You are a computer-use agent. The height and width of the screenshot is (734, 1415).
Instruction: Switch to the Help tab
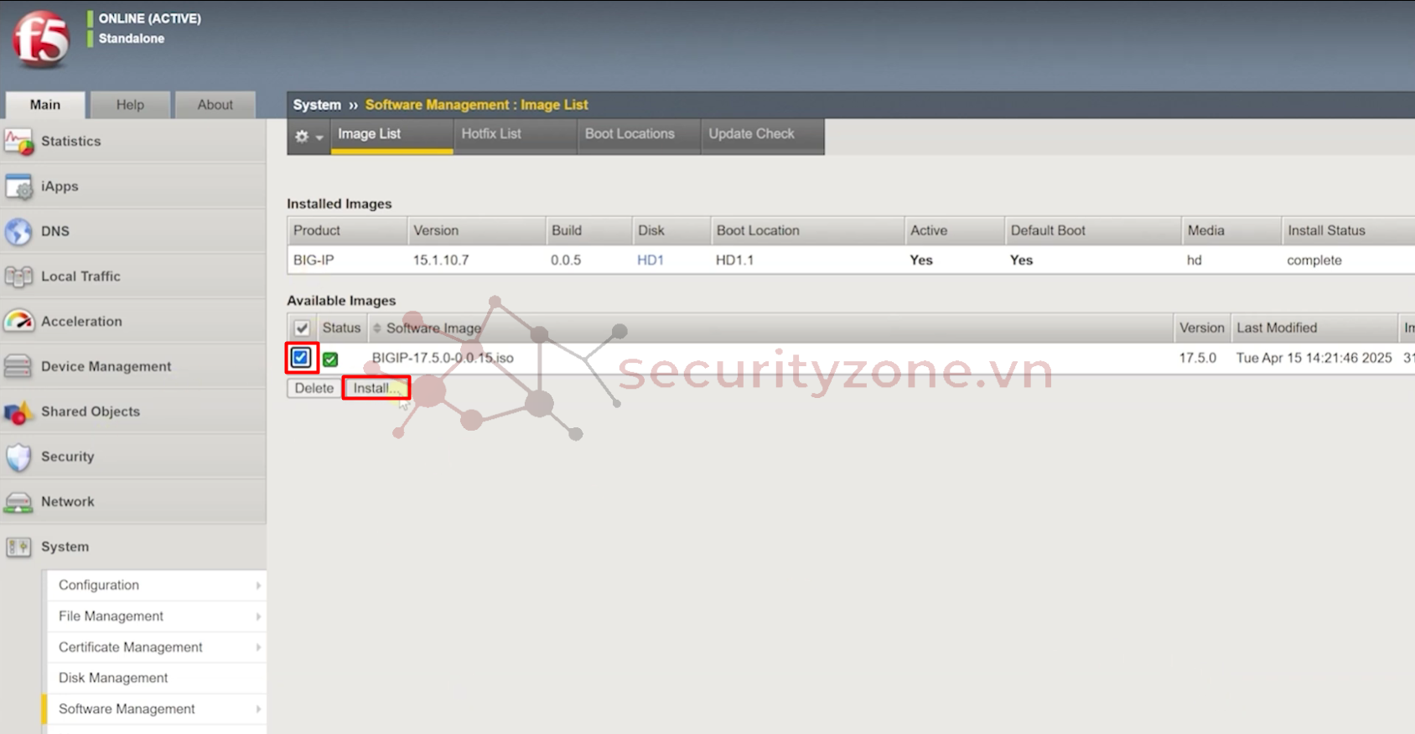click(130, 105)
